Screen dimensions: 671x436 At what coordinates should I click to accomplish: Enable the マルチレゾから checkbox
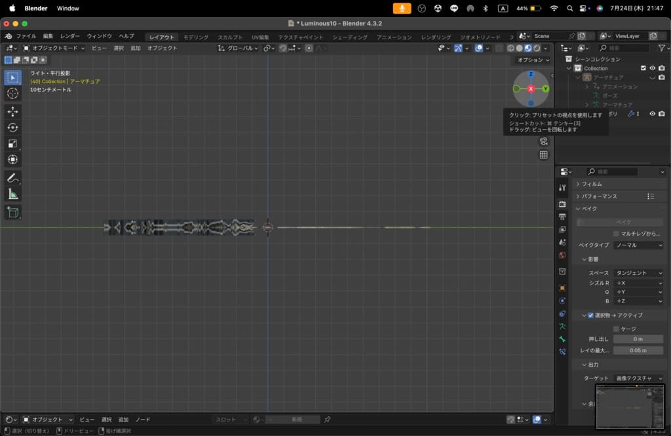pyautogui.click(x=617, y=234)
